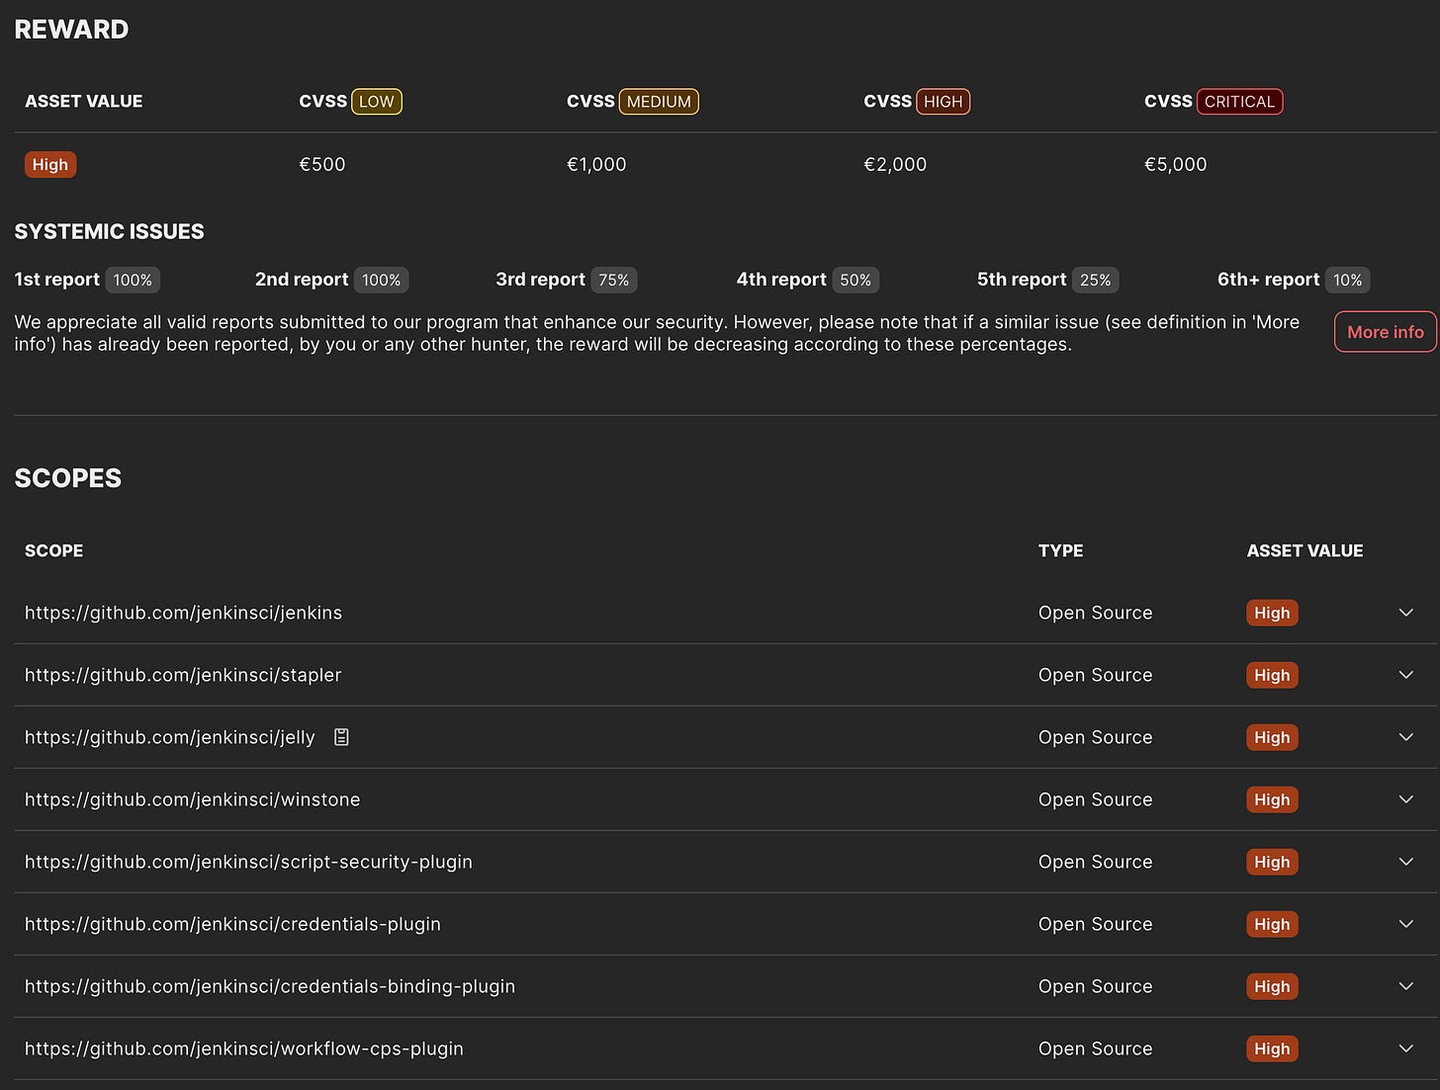Click the High badge in workflow-cps-plugin row
This screenshot has width=1440, height=1090.
pos(1272,1048)
